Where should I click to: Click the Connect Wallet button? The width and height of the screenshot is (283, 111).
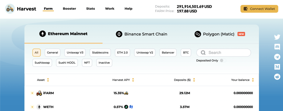coord(259,9)
